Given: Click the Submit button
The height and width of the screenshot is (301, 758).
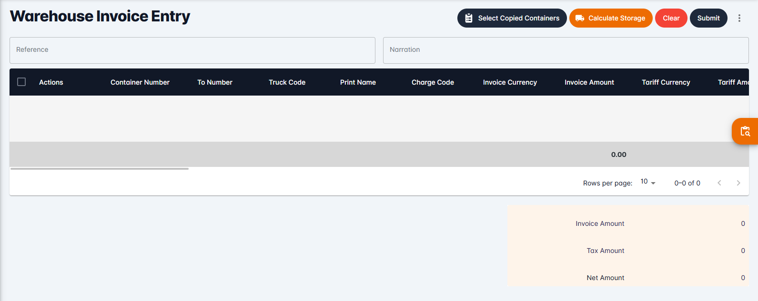Looking at the screenshot, I should point(708,18).
